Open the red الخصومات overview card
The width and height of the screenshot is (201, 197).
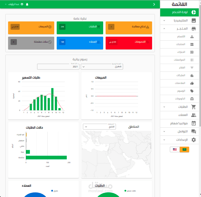pyautogui.click(x=129, y=43)
